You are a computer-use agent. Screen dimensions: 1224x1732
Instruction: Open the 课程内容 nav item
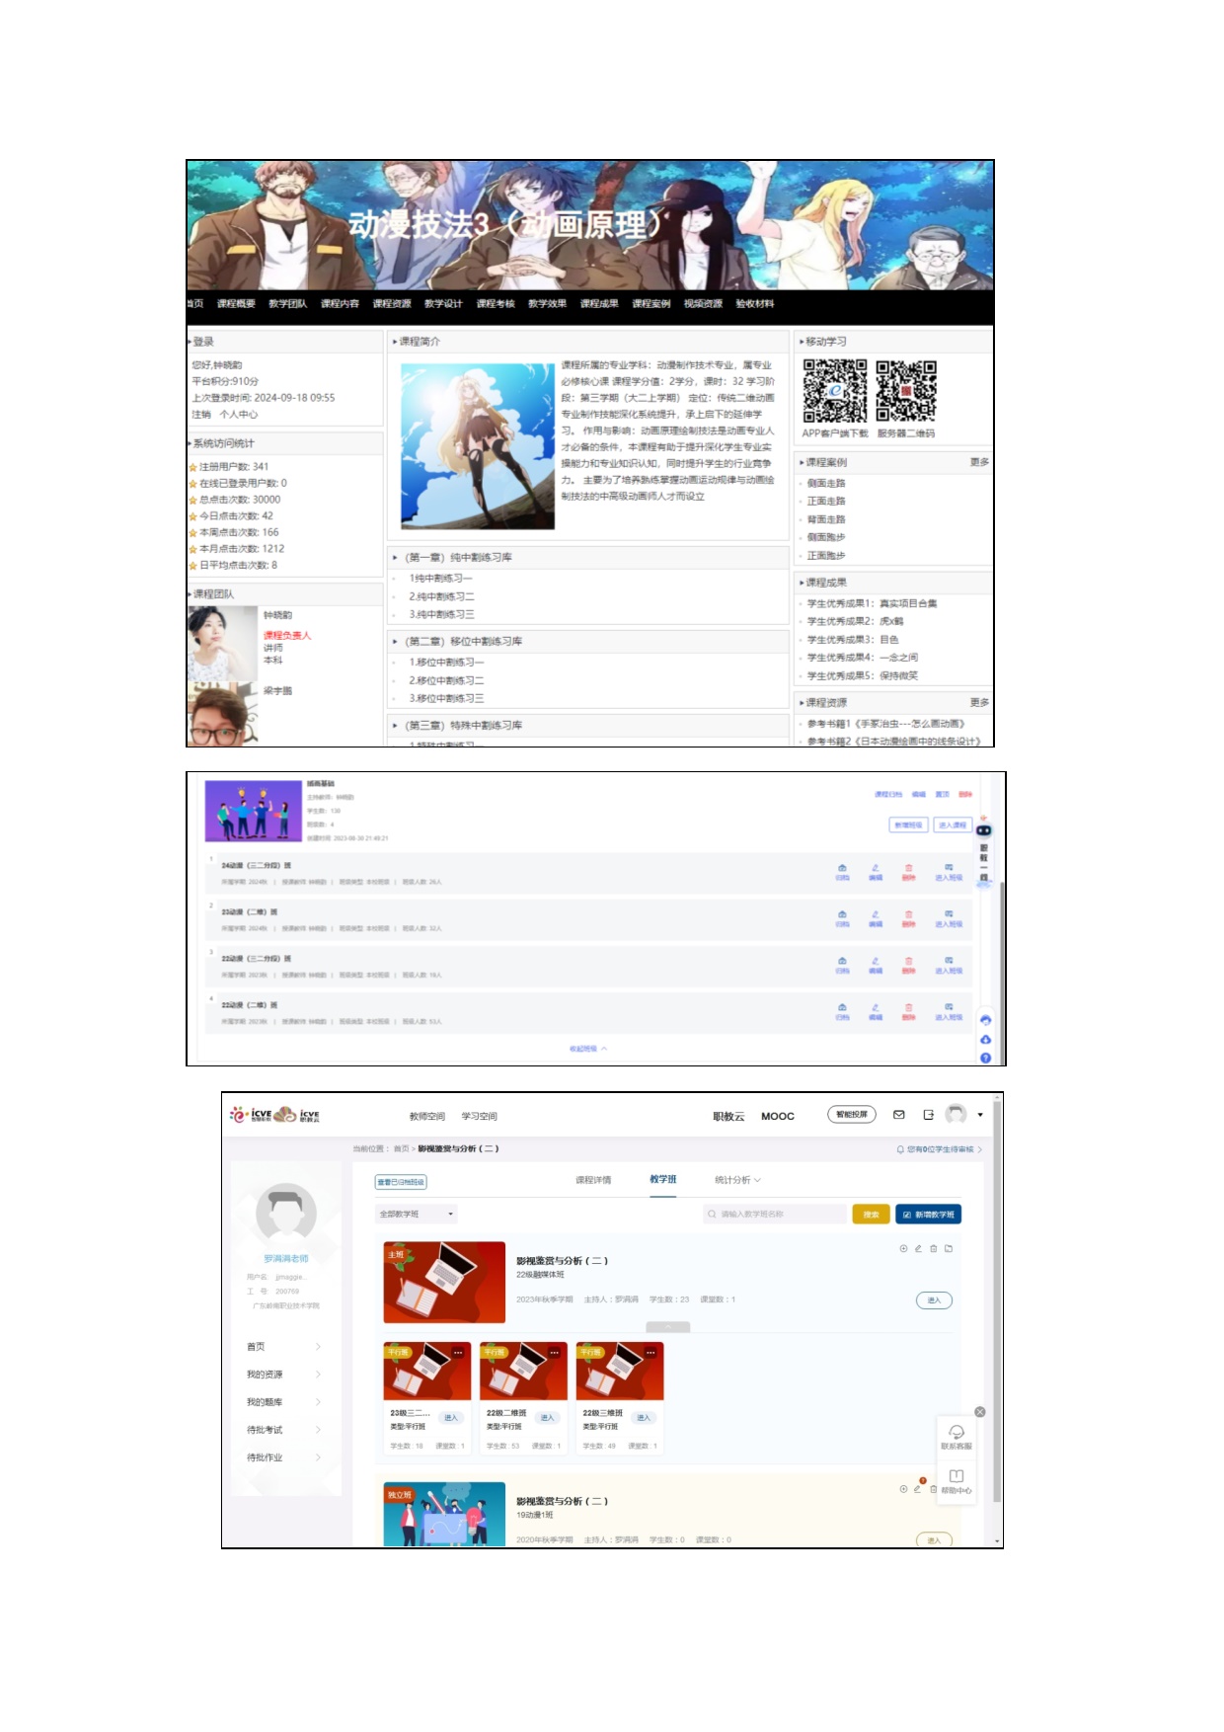(340, 303)
